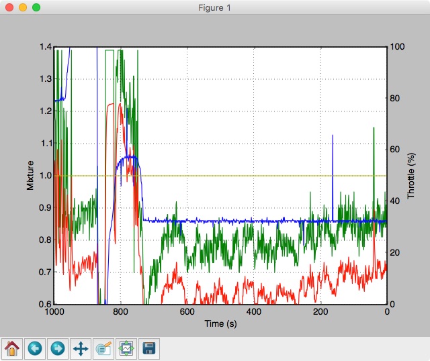Activate the Pan axes tool
Viewport: 430px width, 361px height.
(x=81, y=349)
